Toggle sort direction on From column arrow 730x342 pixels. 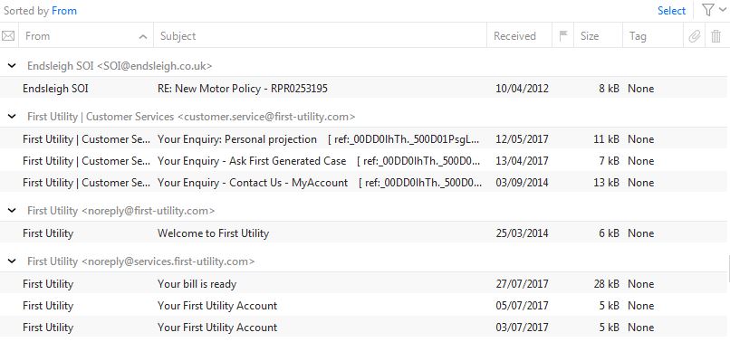point(143,37)
